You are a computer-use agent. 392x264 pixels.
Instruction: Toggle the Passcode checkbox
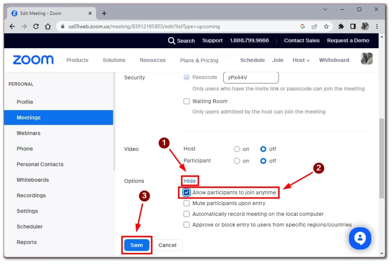[186, 77]
